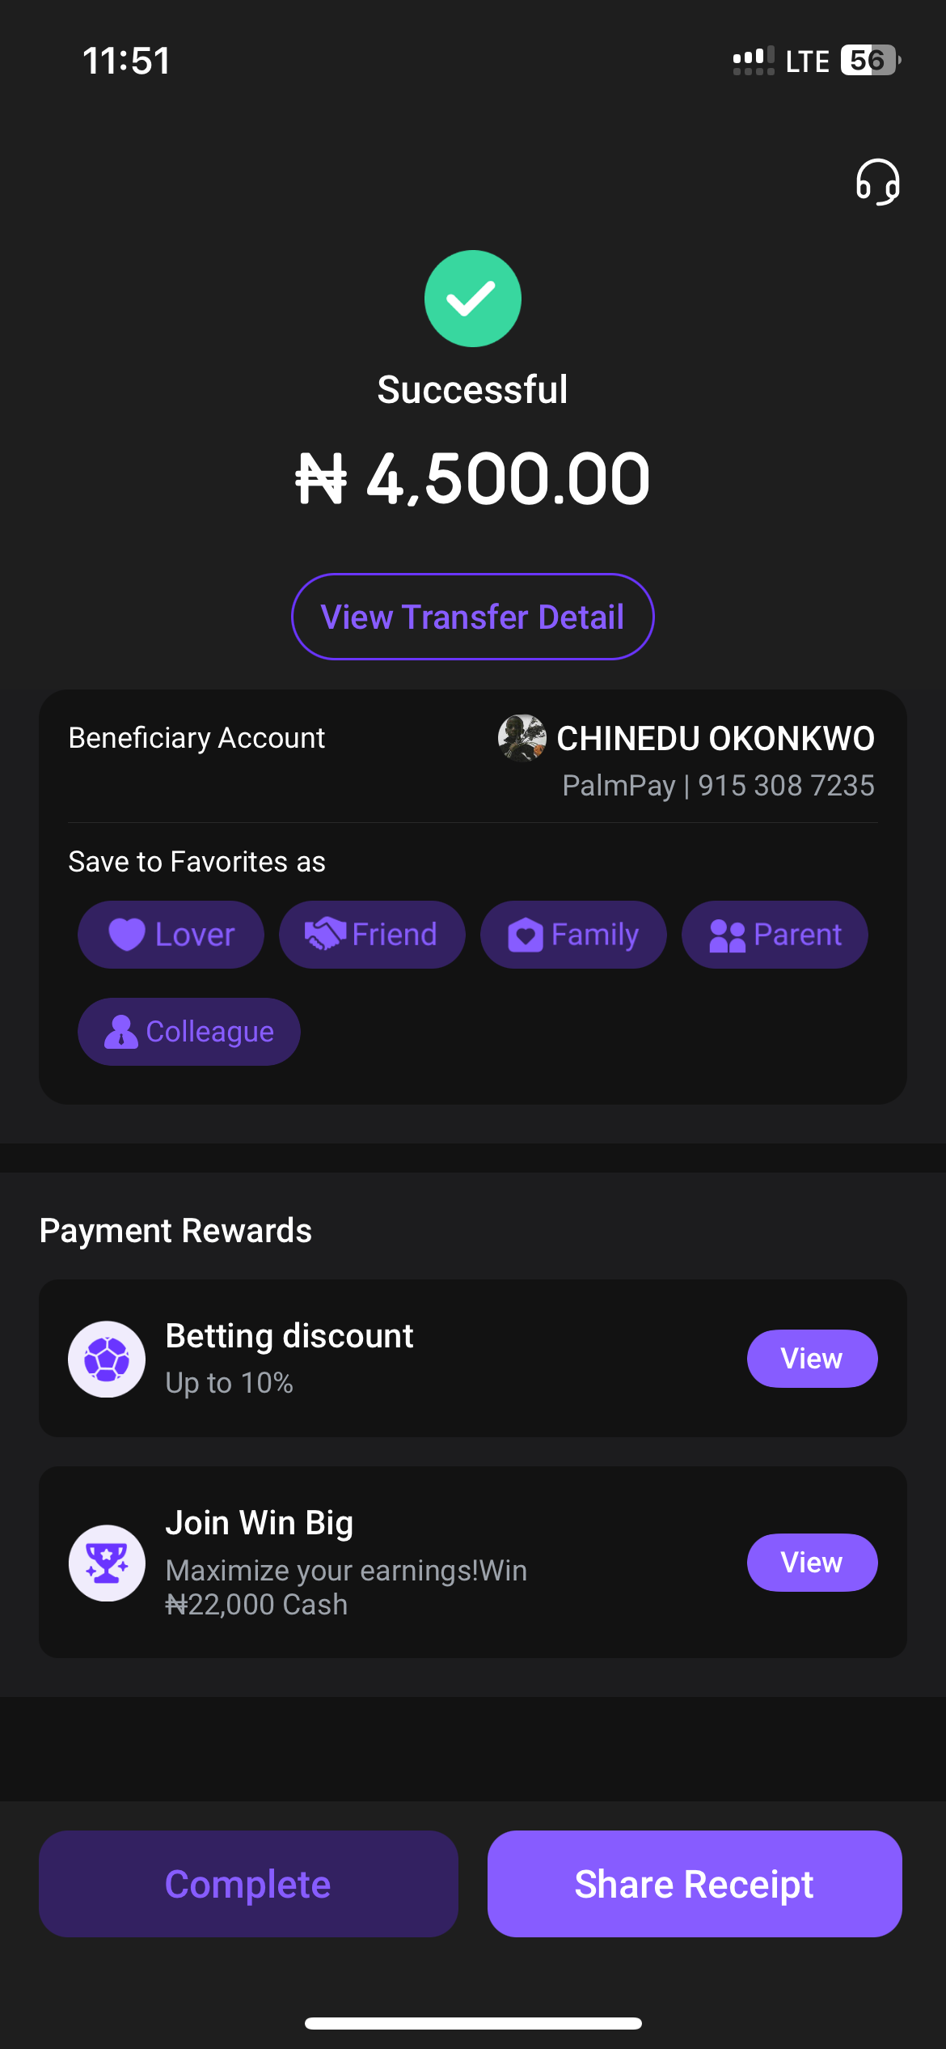Tap the battery level indicator
This screenshot has height=2049, width=946.
tap(870, 61)
